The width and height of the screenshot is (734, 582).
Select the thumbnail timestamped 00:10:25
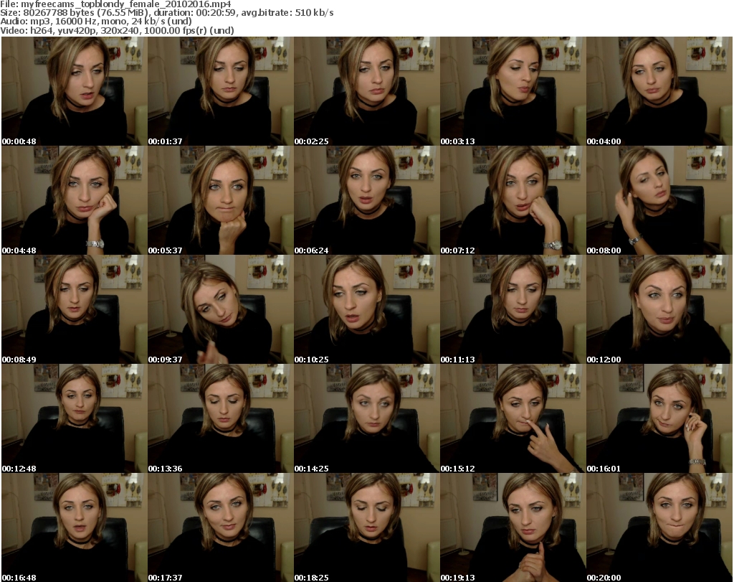pyautogui.click(x=367, y=309)
